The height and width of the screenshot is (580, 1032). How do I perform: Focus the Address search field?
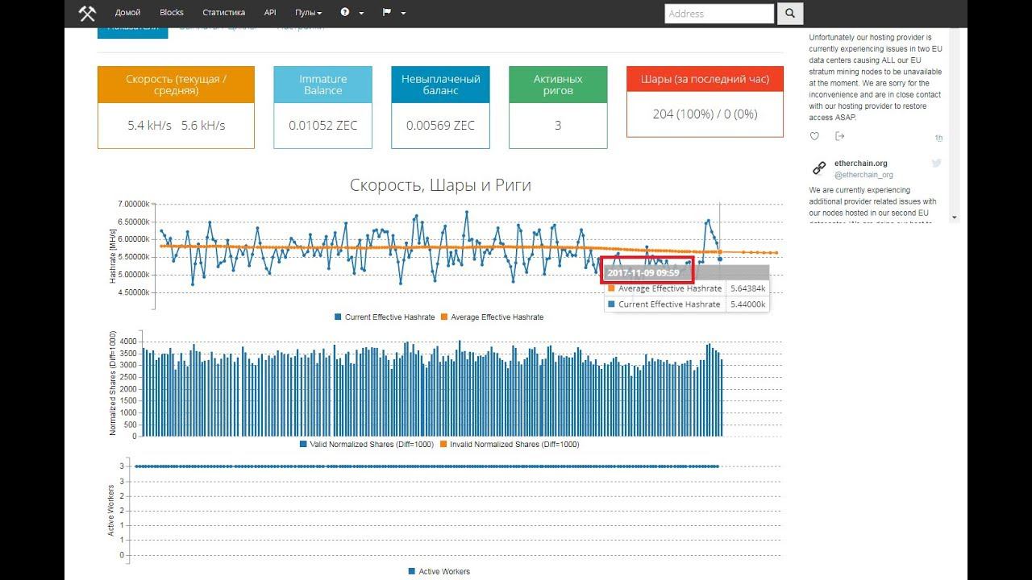point(719,13)
